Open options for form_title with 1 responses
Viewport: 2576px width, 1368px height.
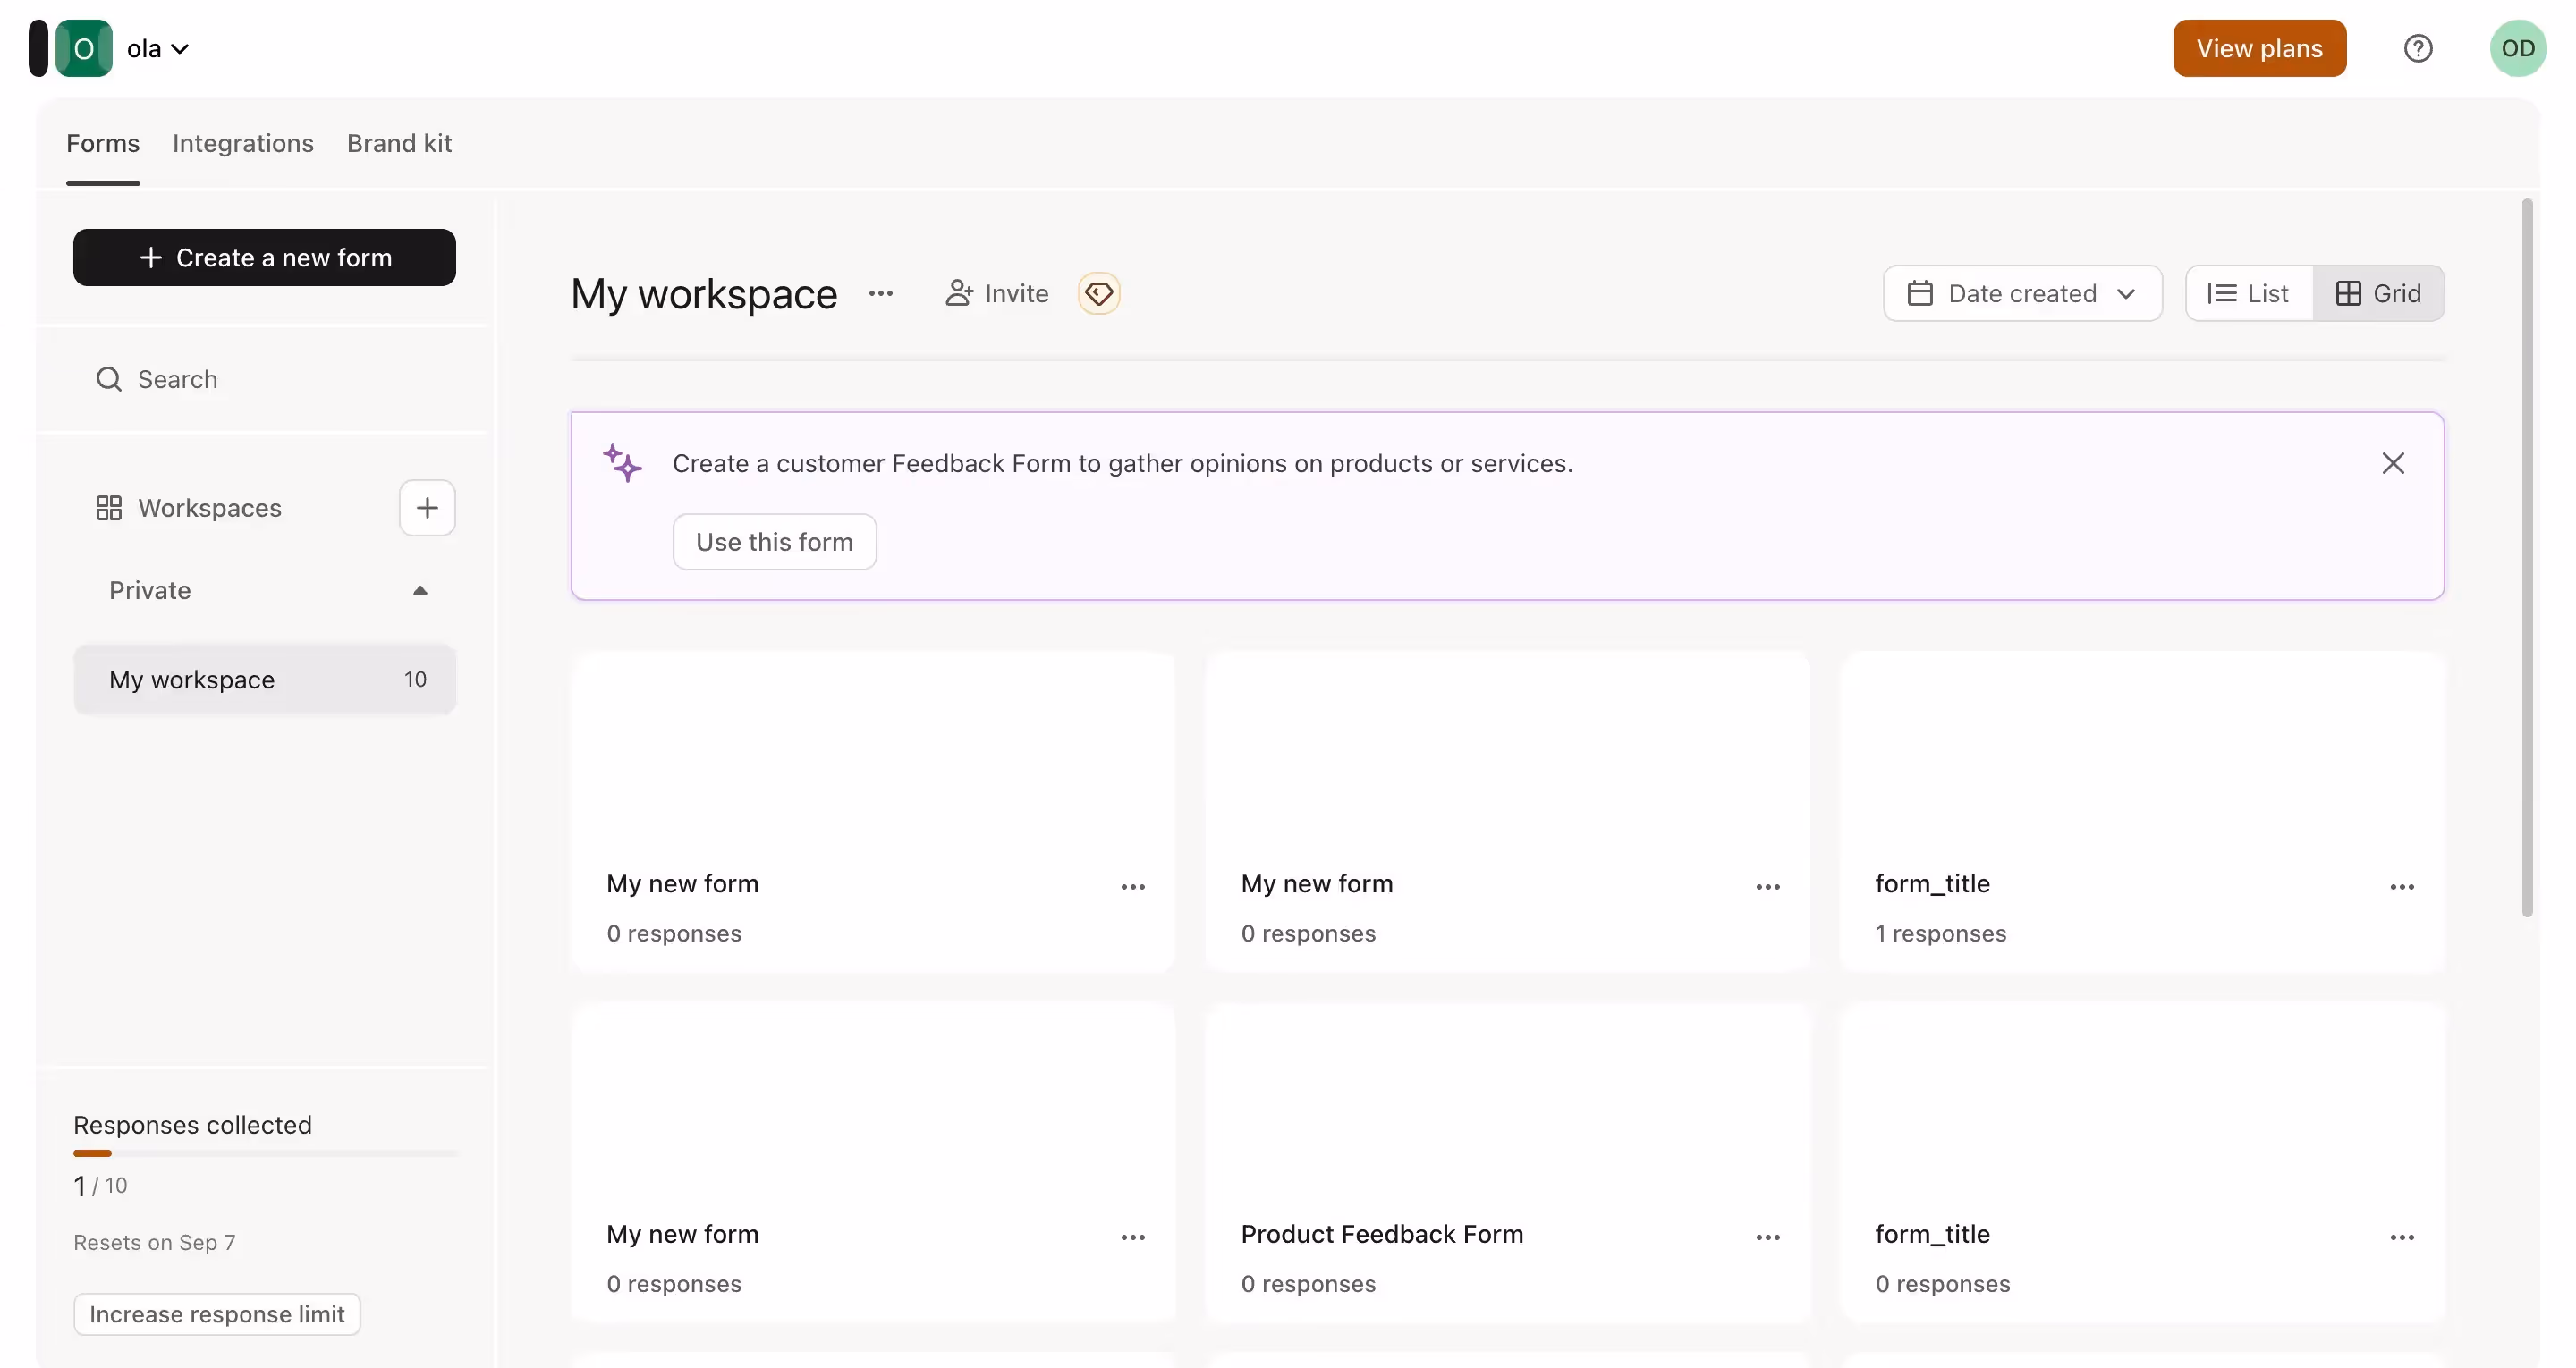coord(2402,887)
